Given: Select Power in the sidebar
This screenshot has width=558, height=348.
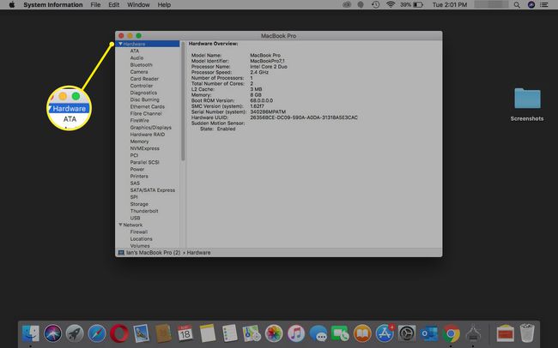Looking at the screenshot, I should (x=137, y=169).
